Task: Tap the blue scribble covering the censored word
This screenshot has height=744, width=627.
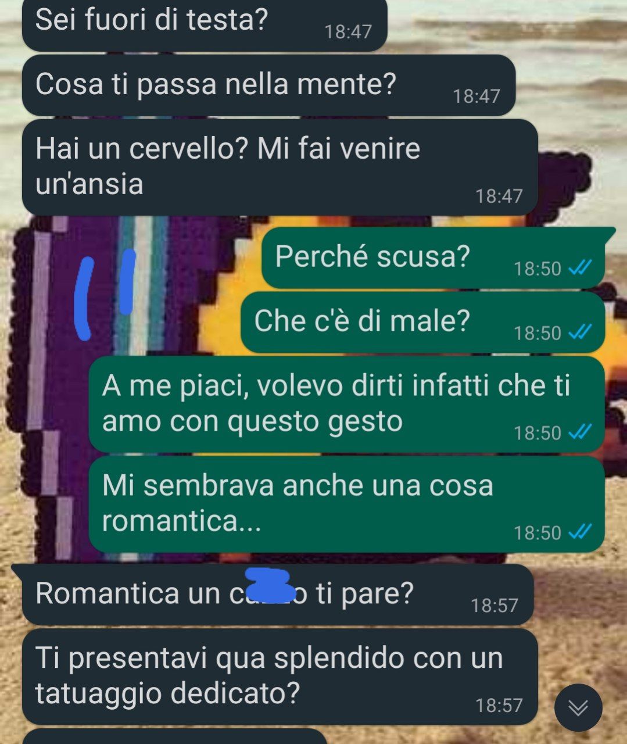Action: click(268, 585)
